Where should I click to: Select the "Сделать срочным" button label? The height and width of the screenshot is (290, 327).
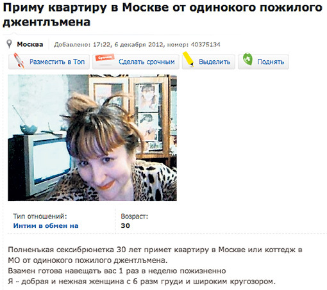147,62
